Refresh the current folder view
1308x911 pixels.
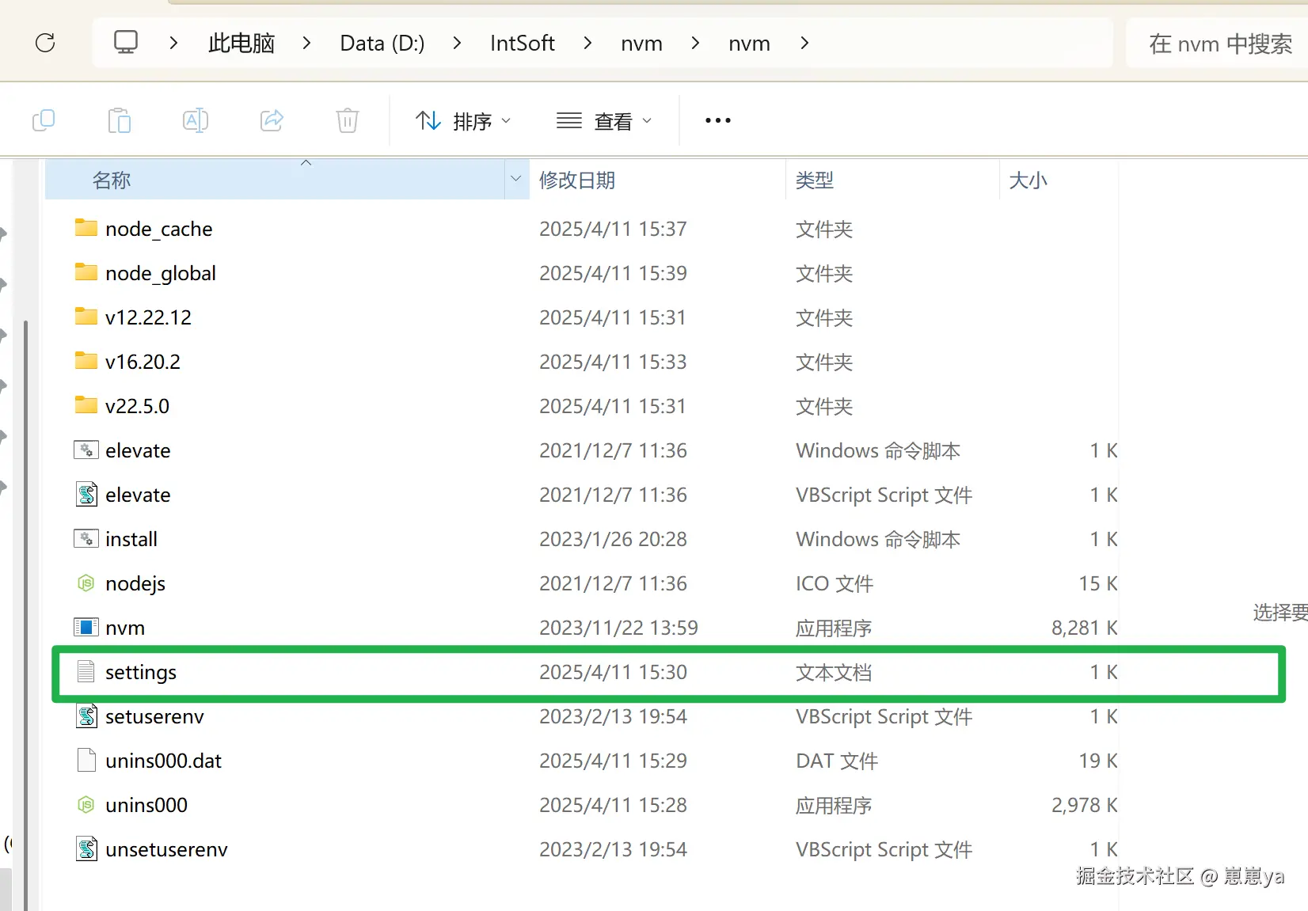click(45, 43)
